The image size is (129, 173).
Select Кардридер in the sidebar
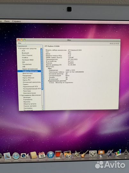[x=27, y=76]
